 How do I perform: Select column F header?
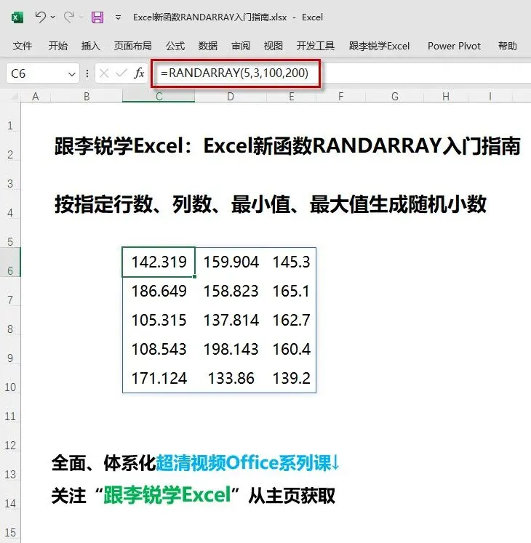(340, 97)
